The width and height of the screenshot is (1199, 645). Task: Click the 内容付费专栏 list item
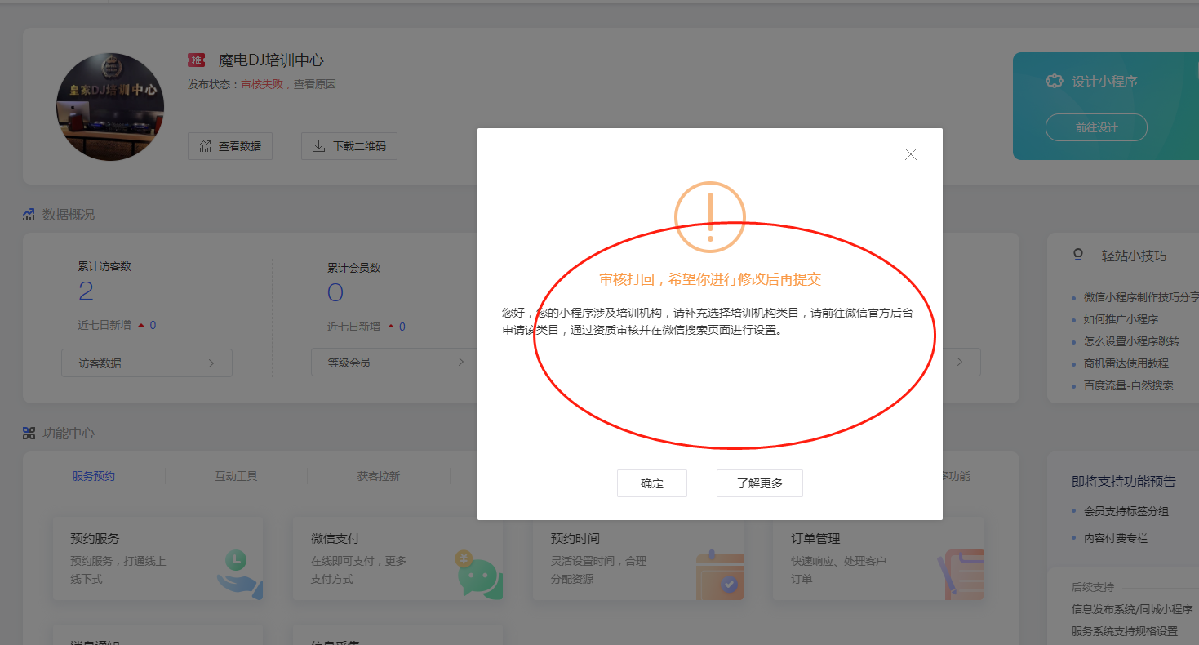click(1116, 538)
